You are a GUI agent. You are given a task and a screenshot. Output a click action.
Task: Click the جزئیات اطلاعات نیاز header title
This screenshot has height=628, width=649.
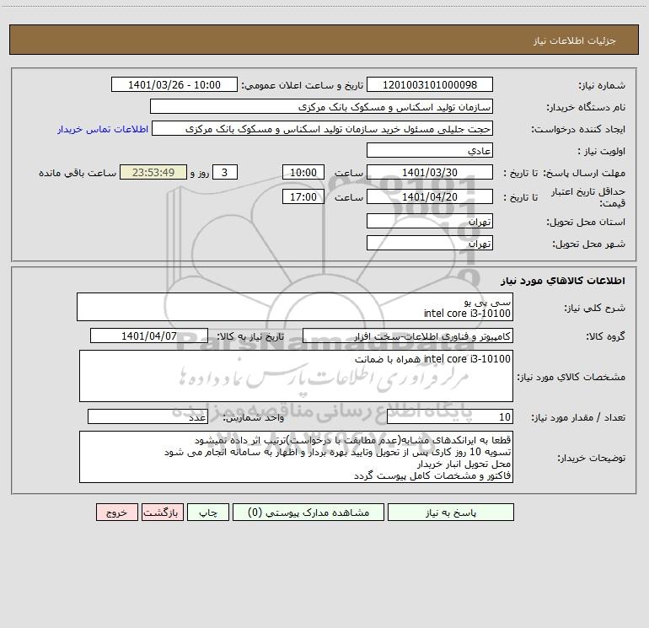pos(575,40)
